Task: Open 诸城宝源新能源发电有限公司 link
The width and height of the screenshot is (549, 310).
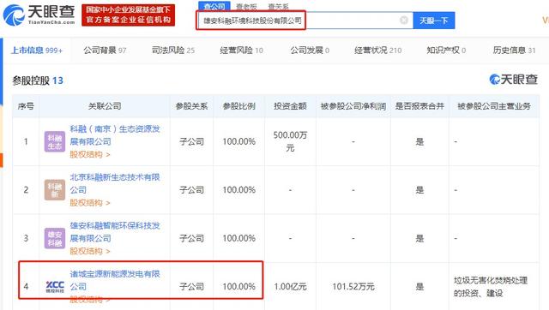Action: click(115, 280)
